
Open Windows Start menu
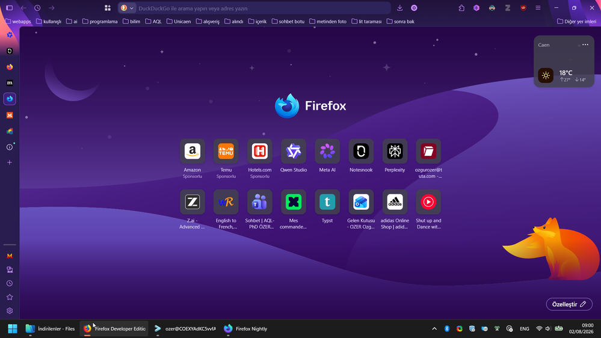(x=13, y=328)
